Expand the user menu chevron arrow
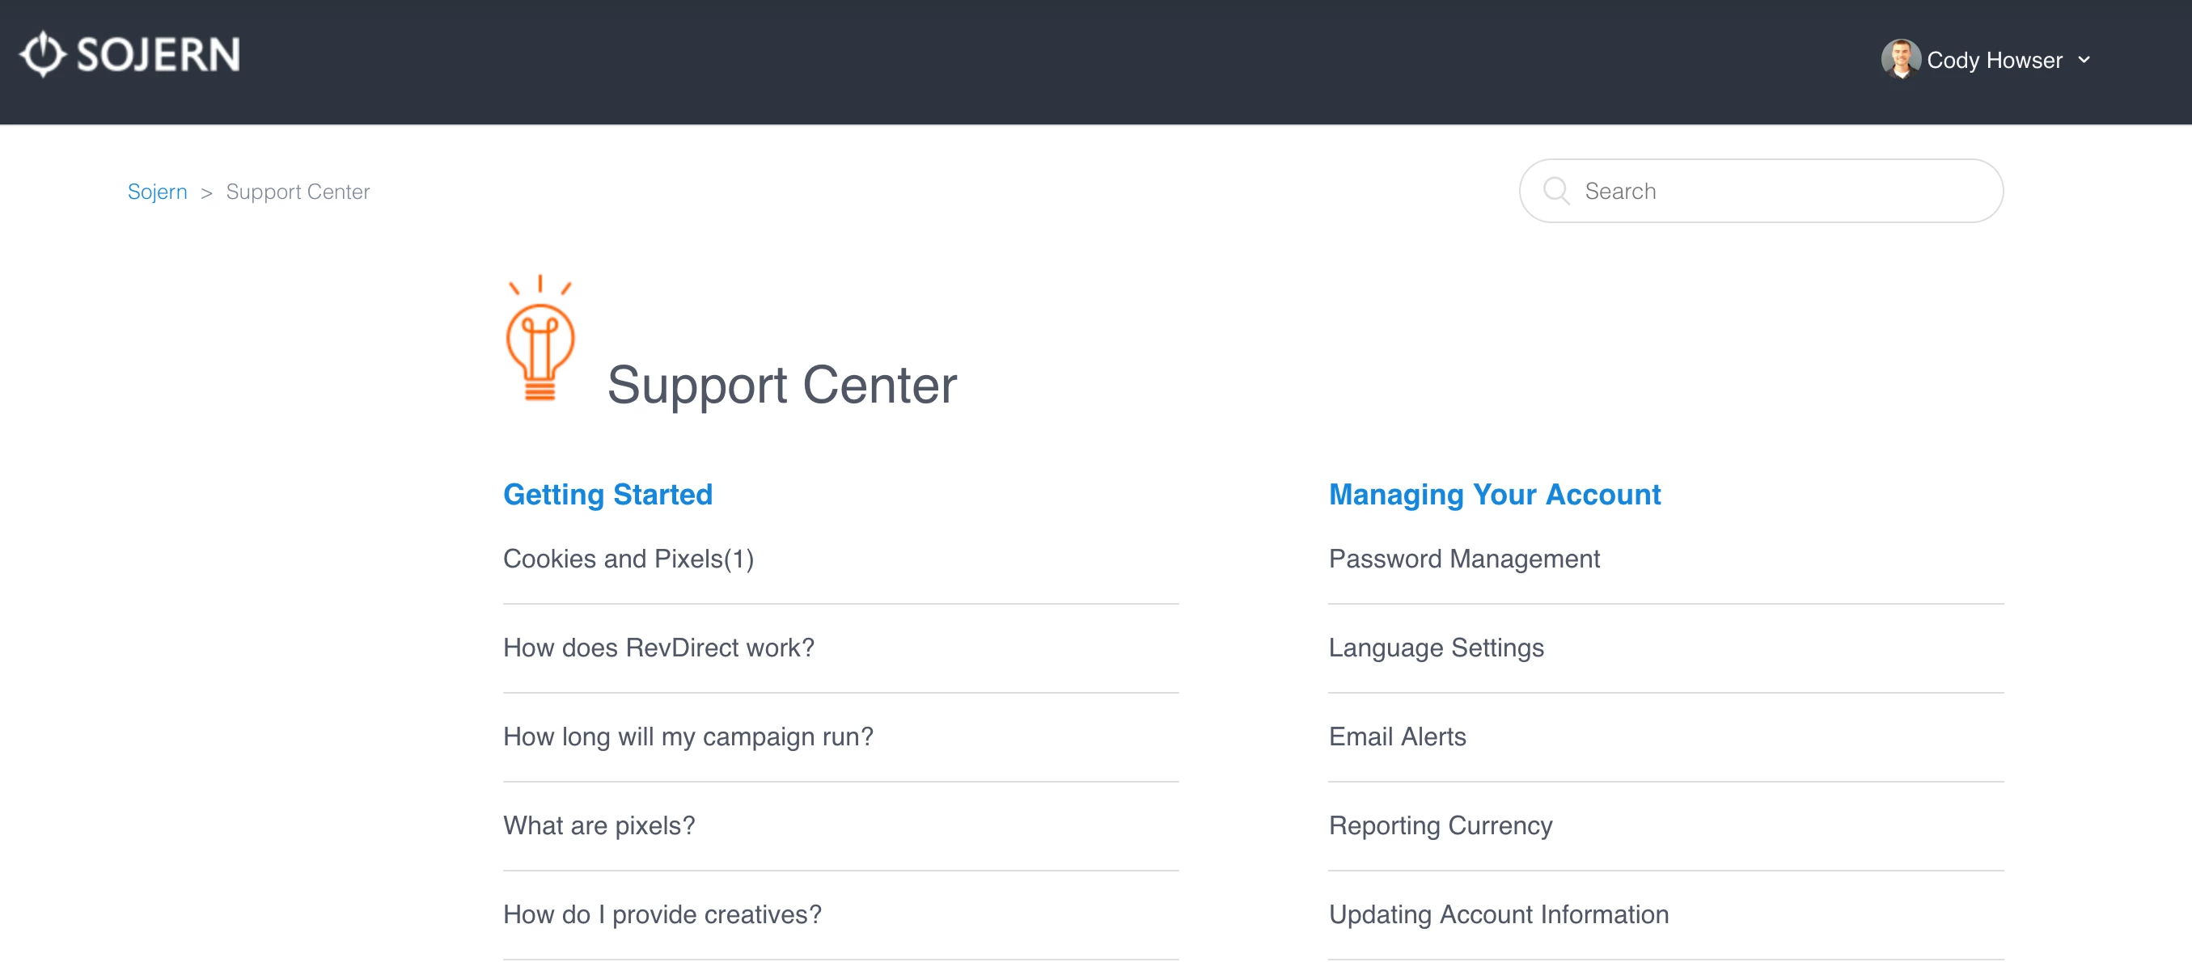 2084,60
